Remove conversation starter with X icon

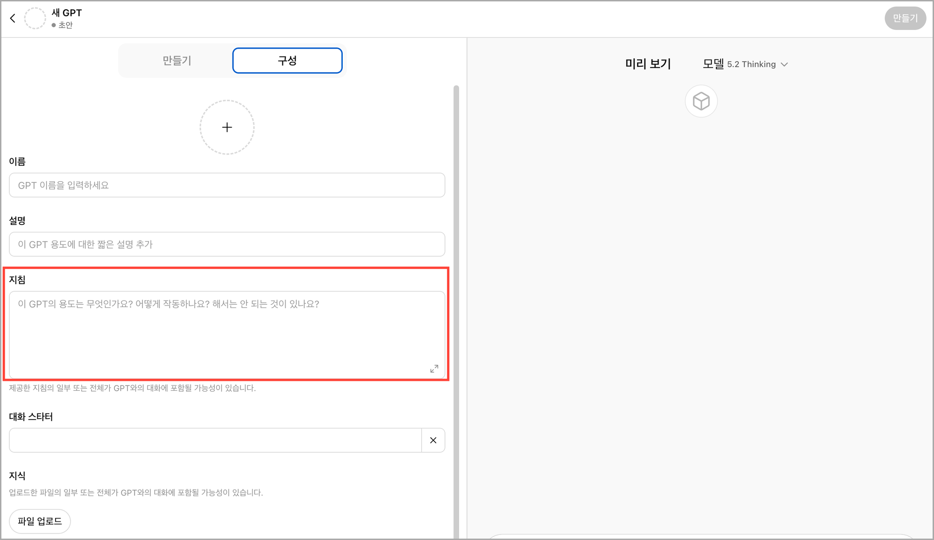point(433,440)
